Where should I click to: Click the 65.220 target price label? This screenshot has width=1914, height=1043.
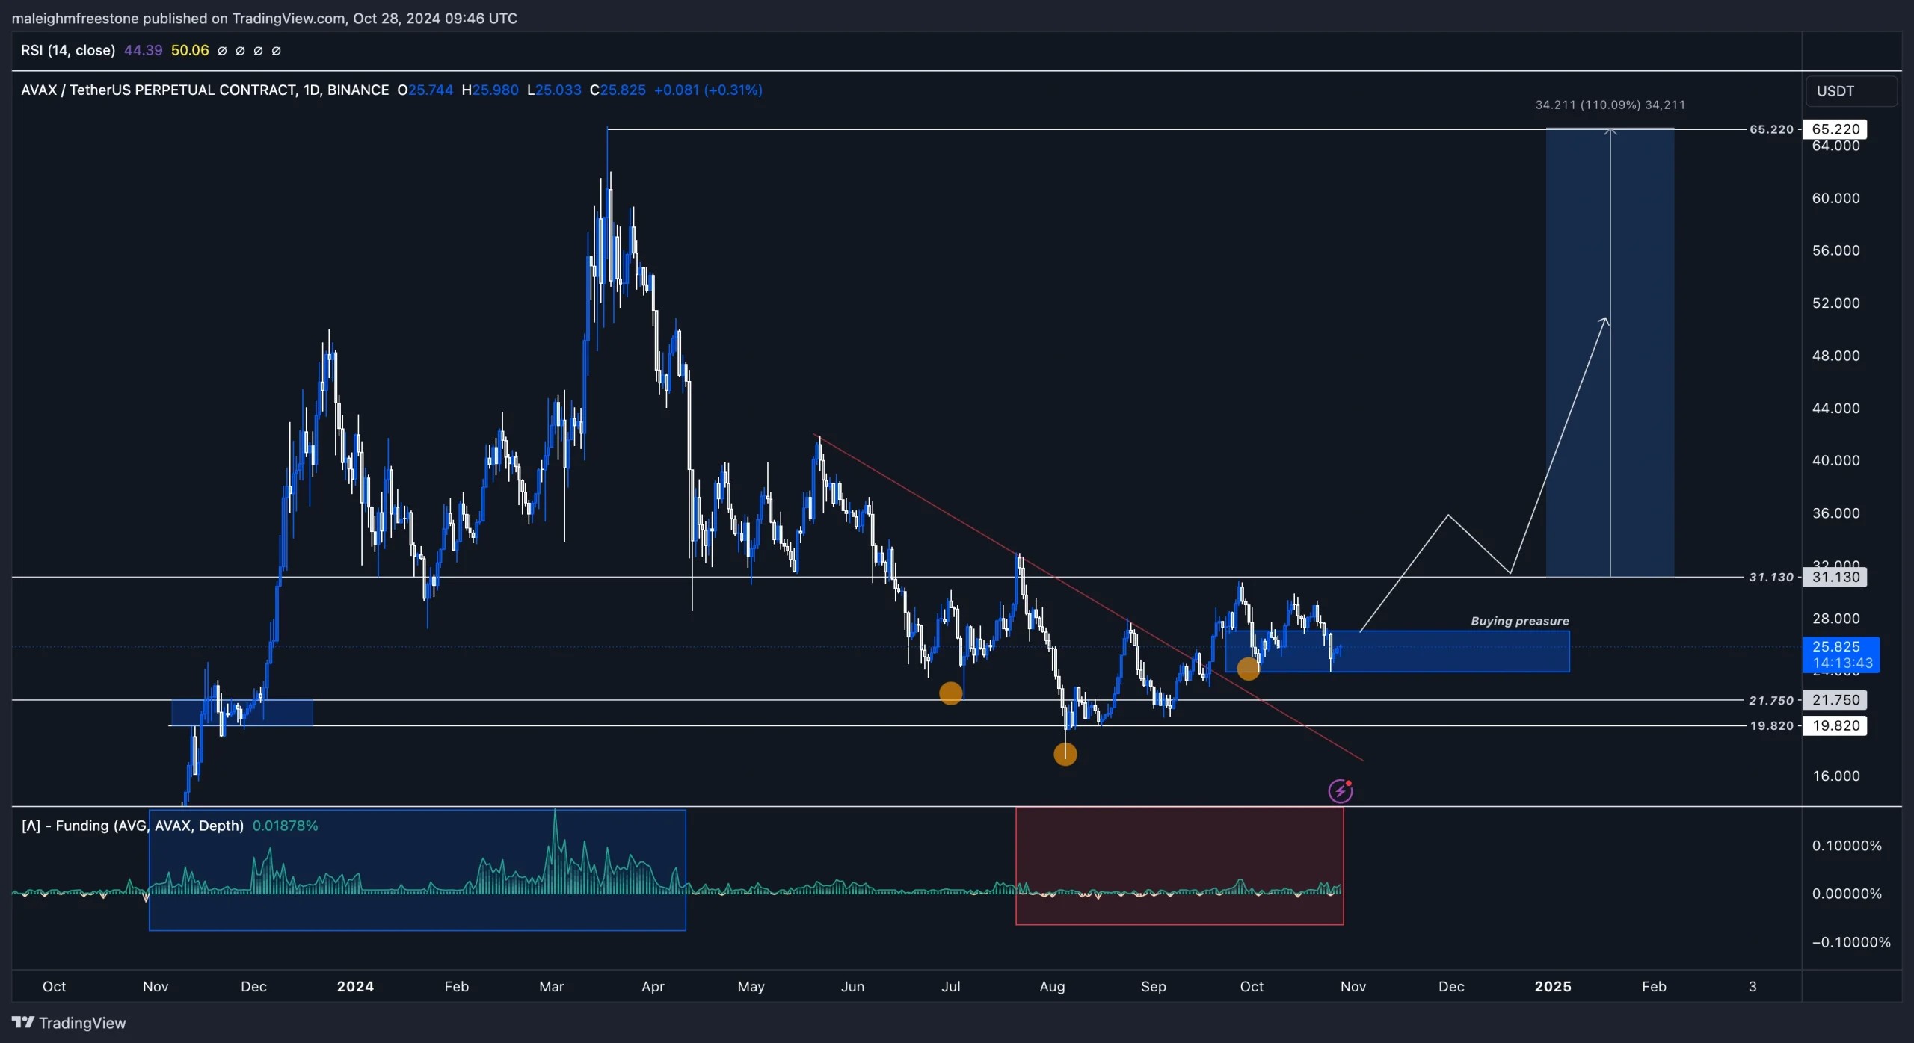click(x=1835, y=129)
